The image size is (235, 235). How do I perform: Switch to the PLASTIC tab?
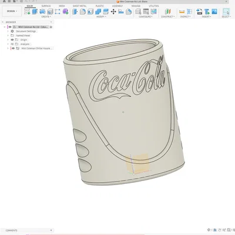[100, 6]
